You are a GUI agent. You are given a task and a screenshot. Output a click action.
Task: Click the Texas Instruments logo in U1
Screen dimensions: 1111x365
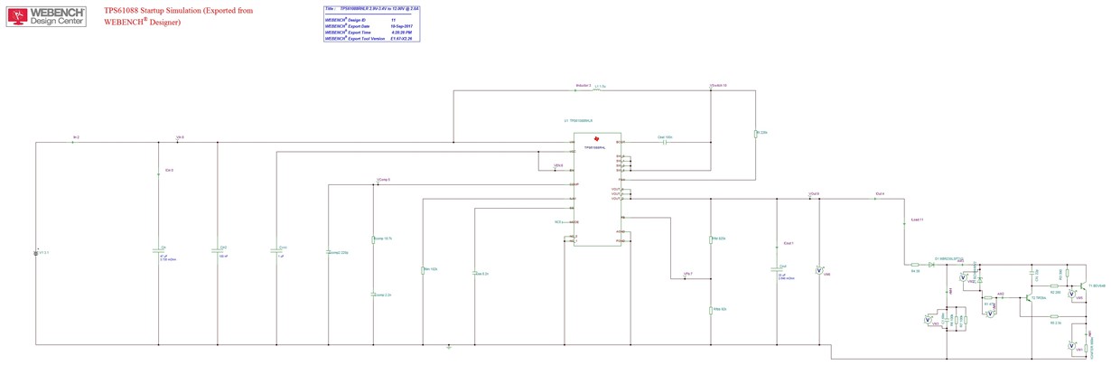pyautogui.click(x=596, y=139)
